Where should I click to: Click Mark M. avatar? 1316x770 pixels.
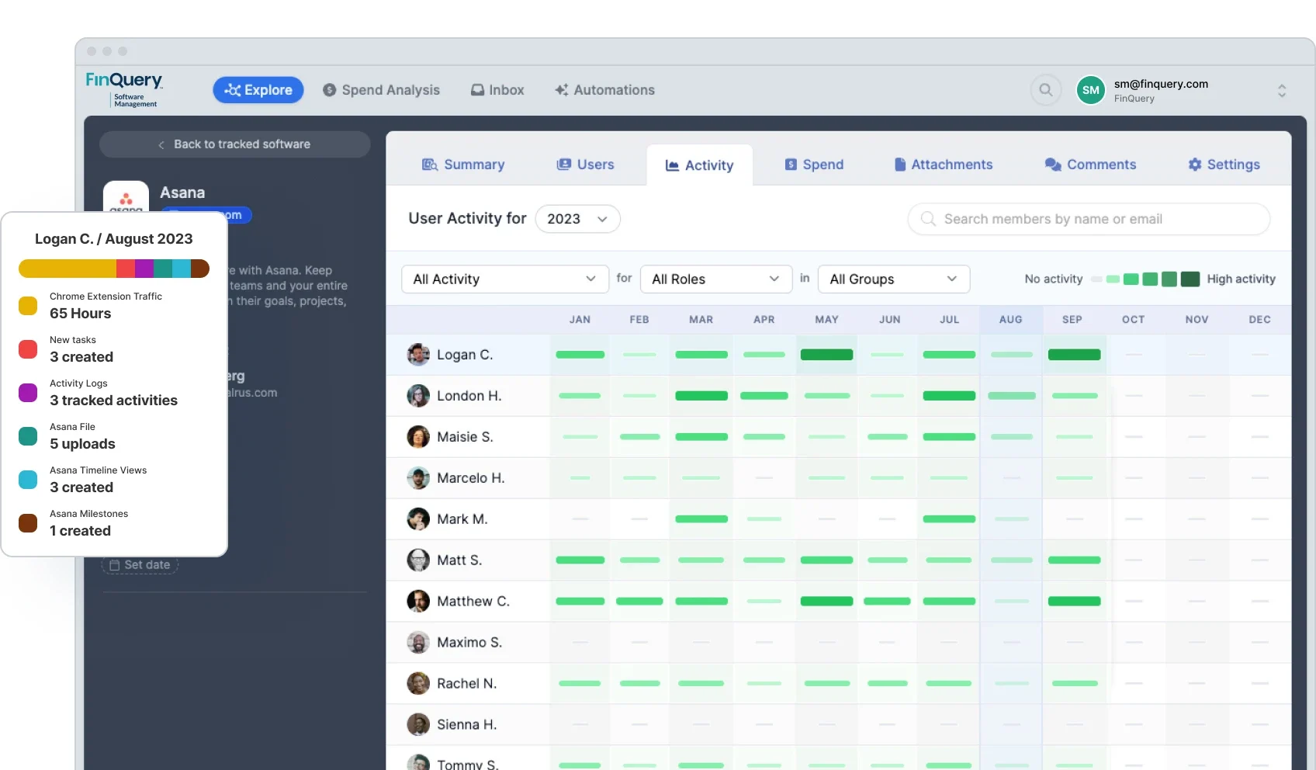pyautogui.click(x=418, y=519)
